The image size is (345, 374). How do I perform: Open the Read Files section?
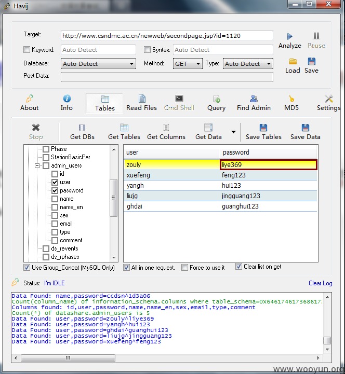coord(142,103)
